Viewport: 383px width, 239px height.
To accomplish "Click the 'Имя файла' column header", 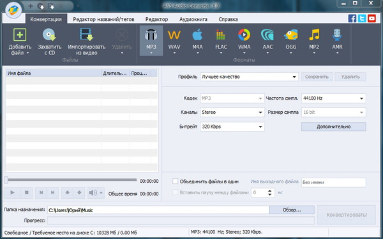I will click(x=54, y=73).
